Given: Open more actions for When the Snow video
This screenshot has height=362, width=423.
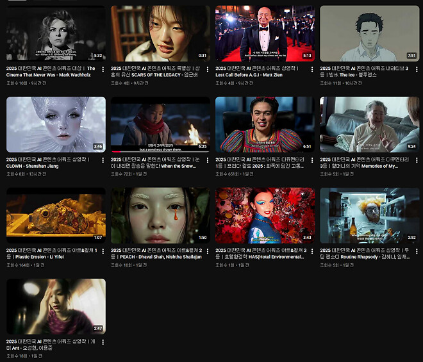Looking at the screenshot, I should tap(208, 160).
